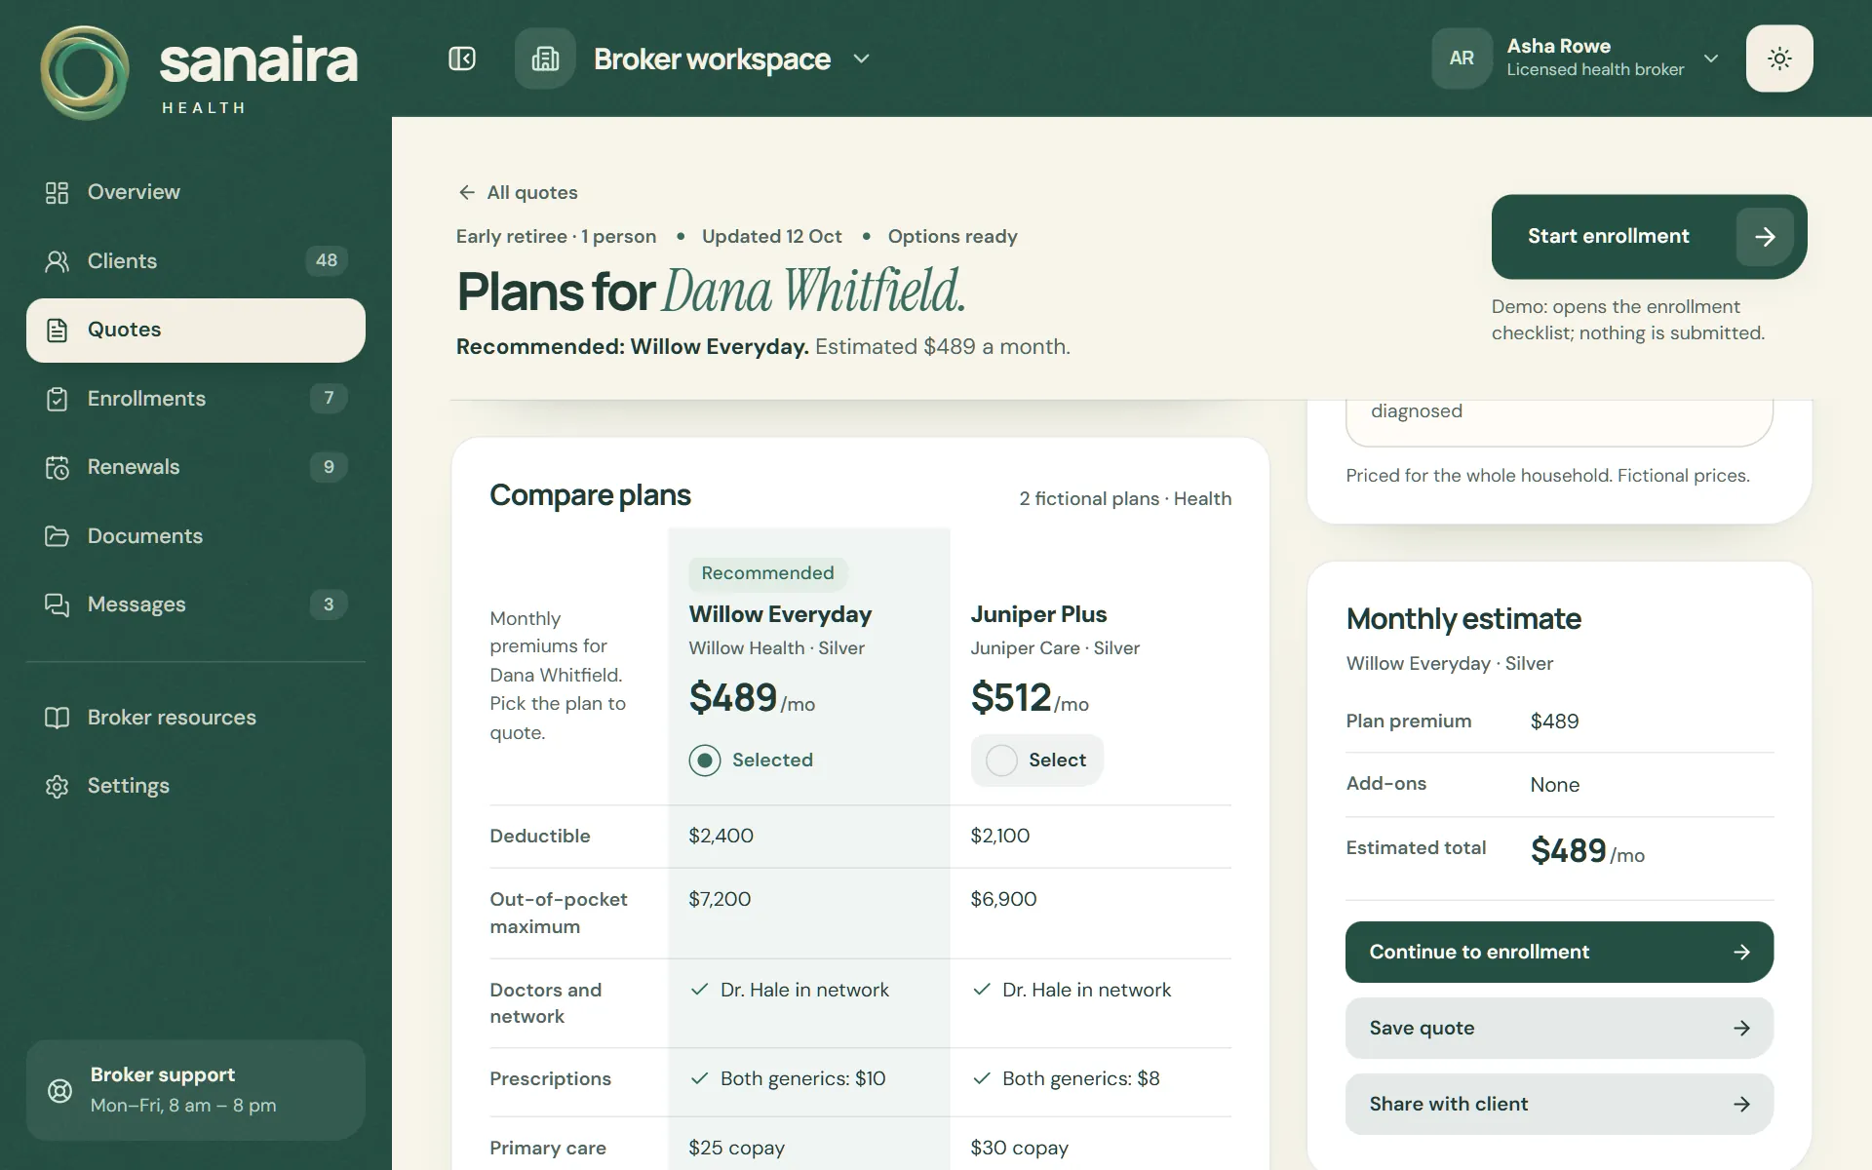Choose Juniper Plus with the Select radio
The image size is (1872, 1170).
tap(1001, 760)
